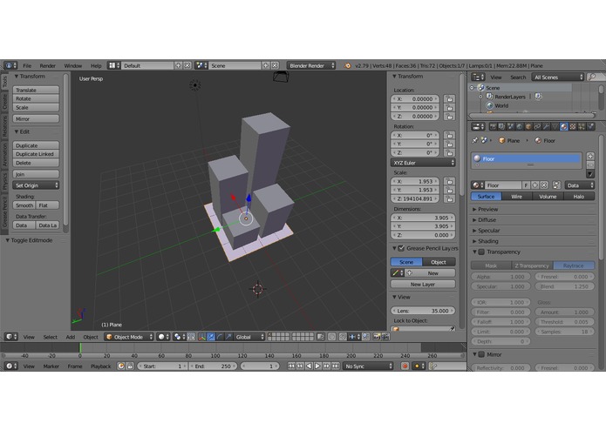606x430 pixels.
Task: Open the Physics properties tab
Action: coord(590,126)
